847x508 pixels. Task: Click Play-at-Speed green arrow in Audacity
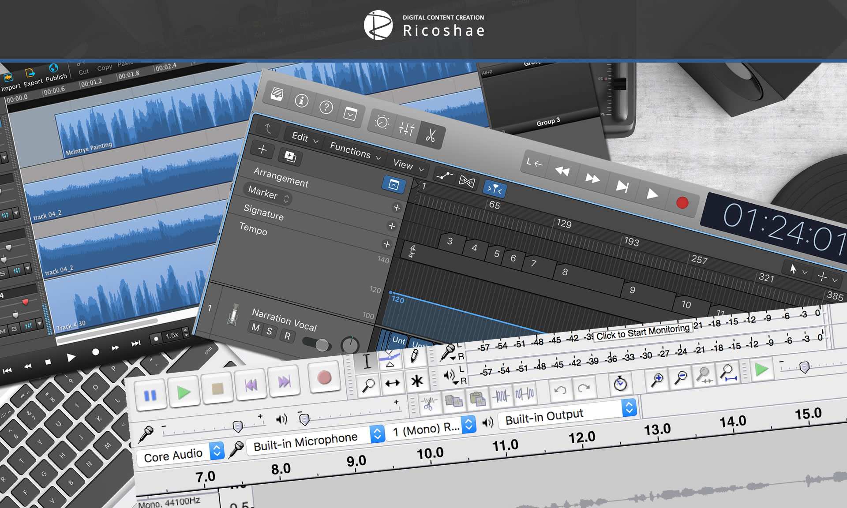(762, 370)
